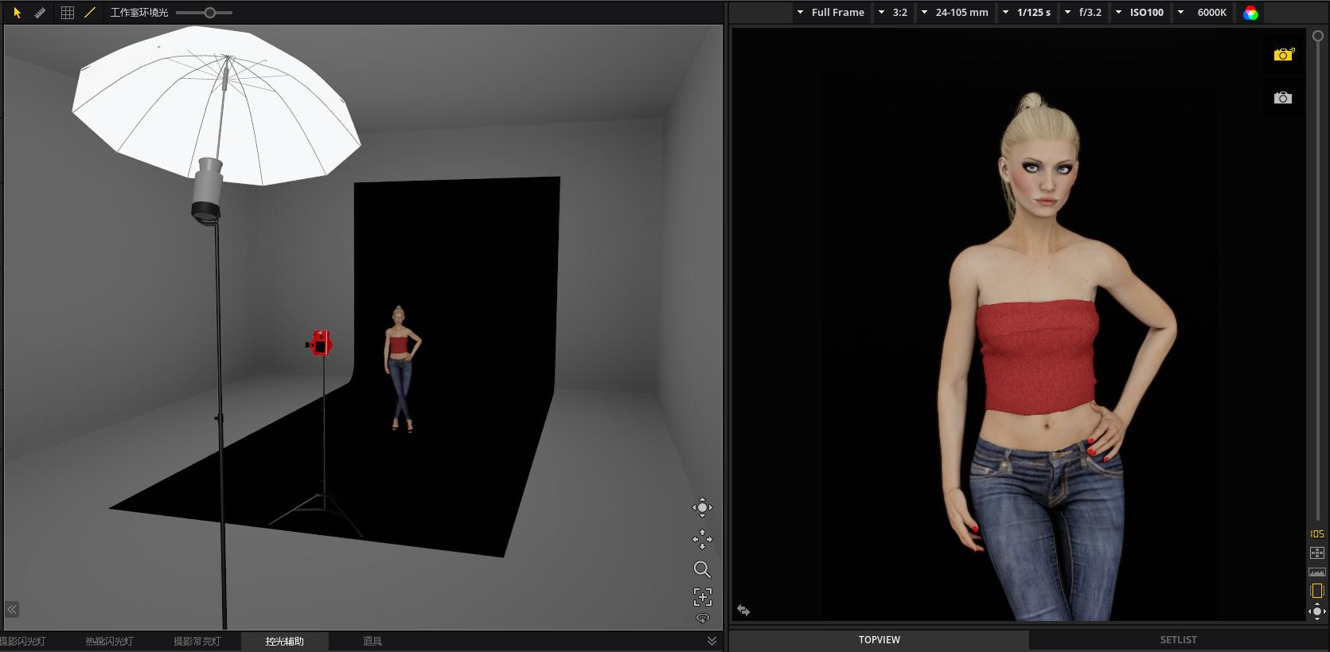The height and width of the screenshot is (652, 1330).
Task: Open the RGB color wheel icon
Action: click(x=1250, y=13)
